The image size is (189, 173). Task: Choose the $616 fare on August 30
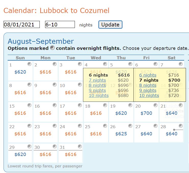[x=45, y=154]
